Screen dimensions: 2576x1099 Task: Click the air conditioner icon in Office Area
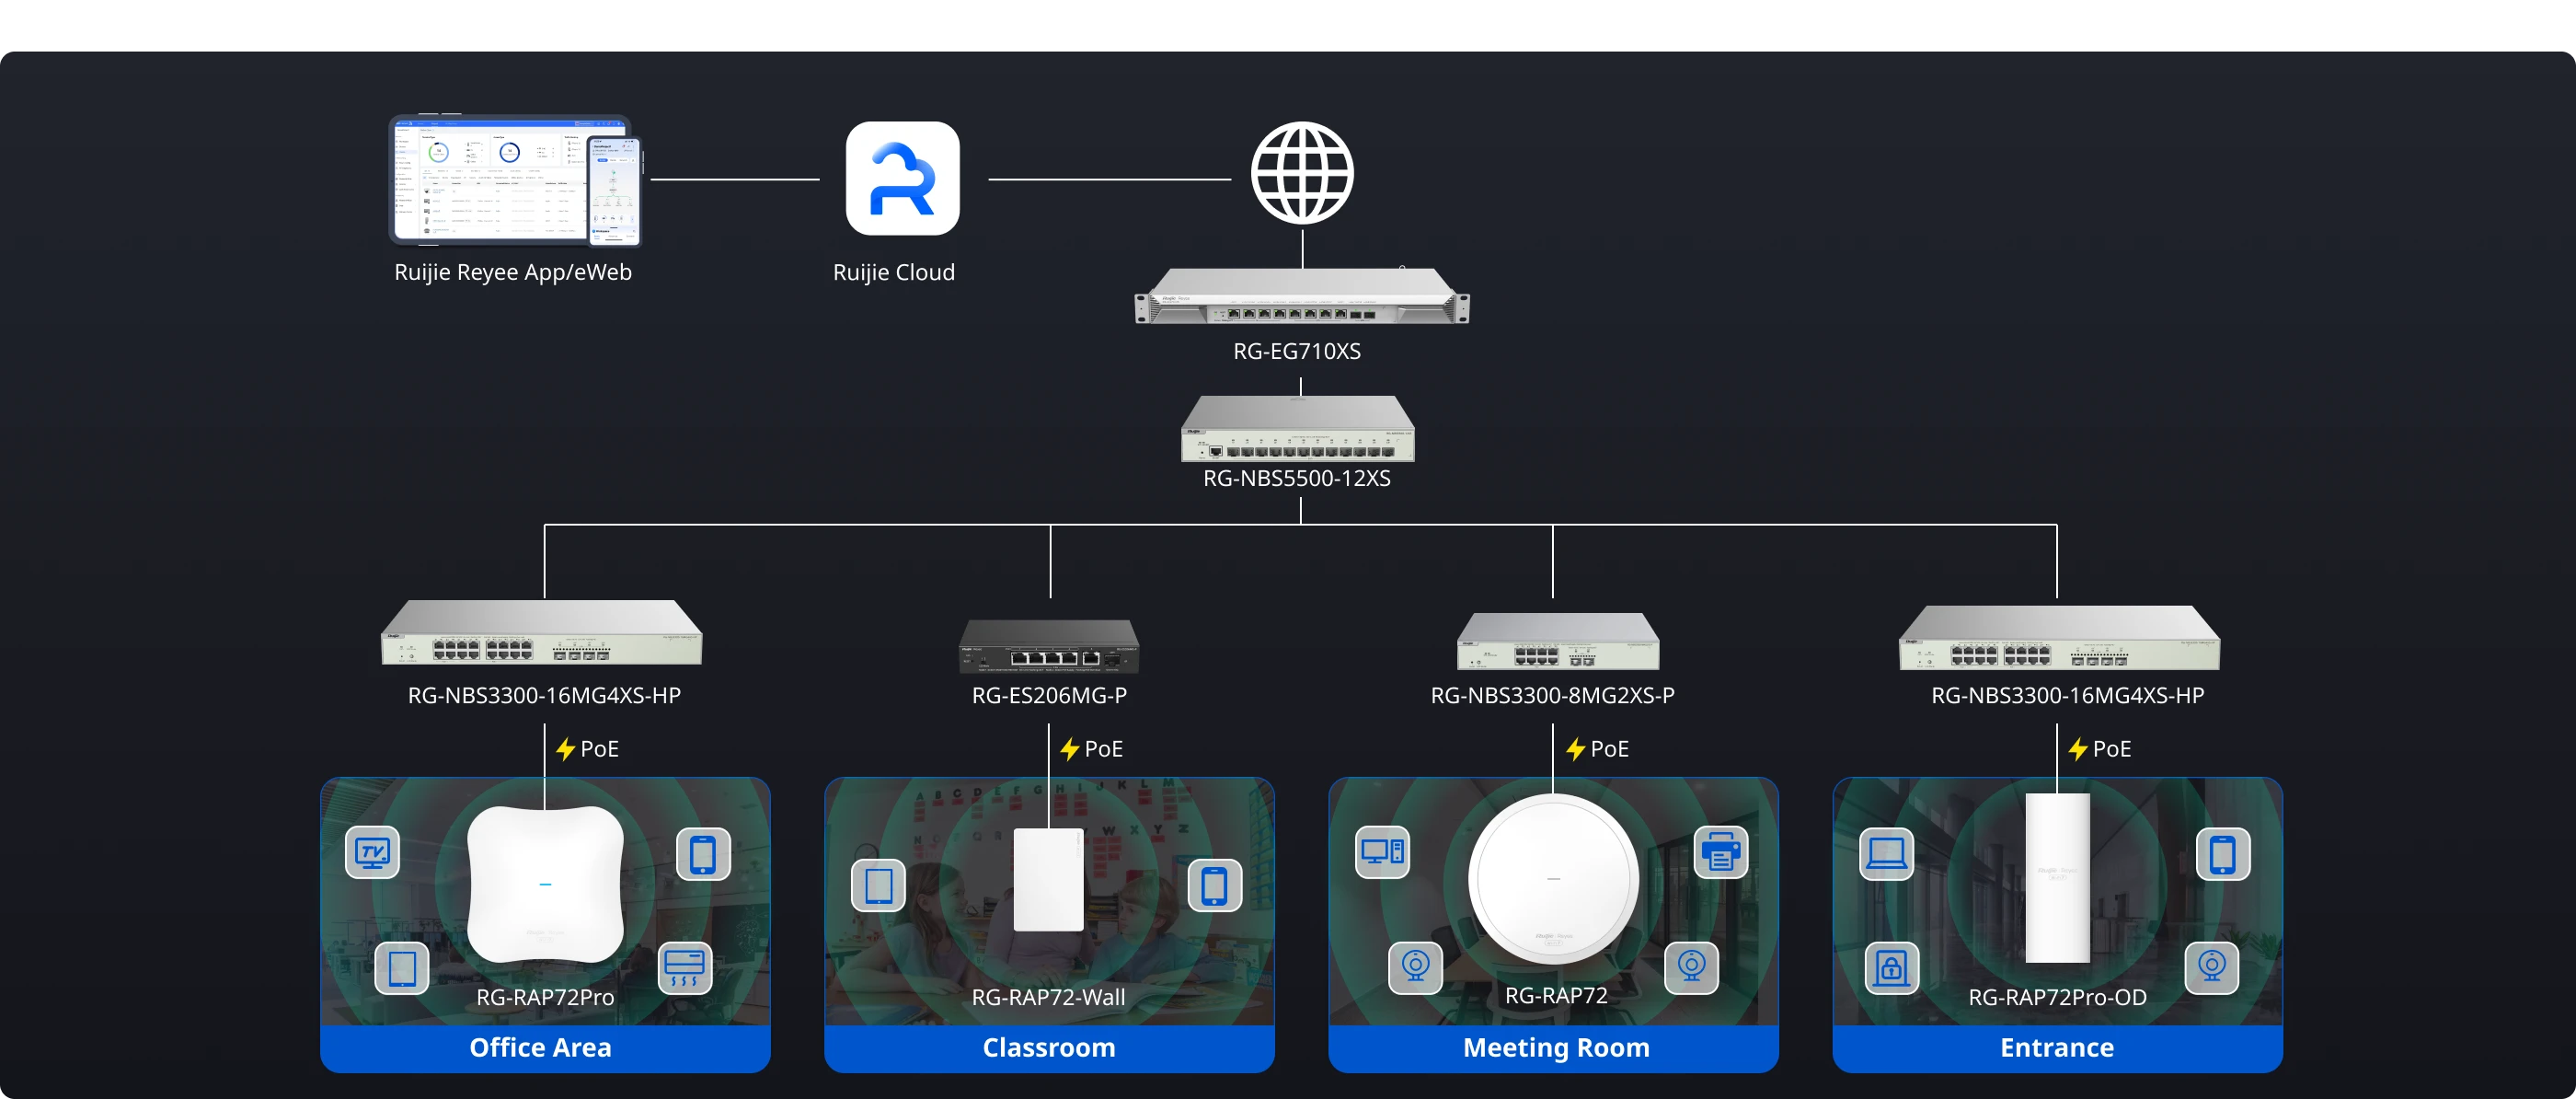click(x=685, y=968)
